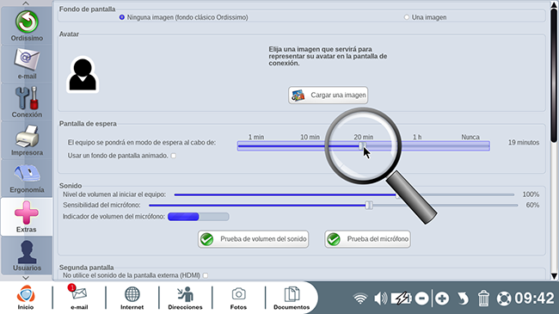This screenshot has width=559, height=314.
Task: Toggle 'No utilice el sonido' HDMI checkbox
Action: [206, 275]
